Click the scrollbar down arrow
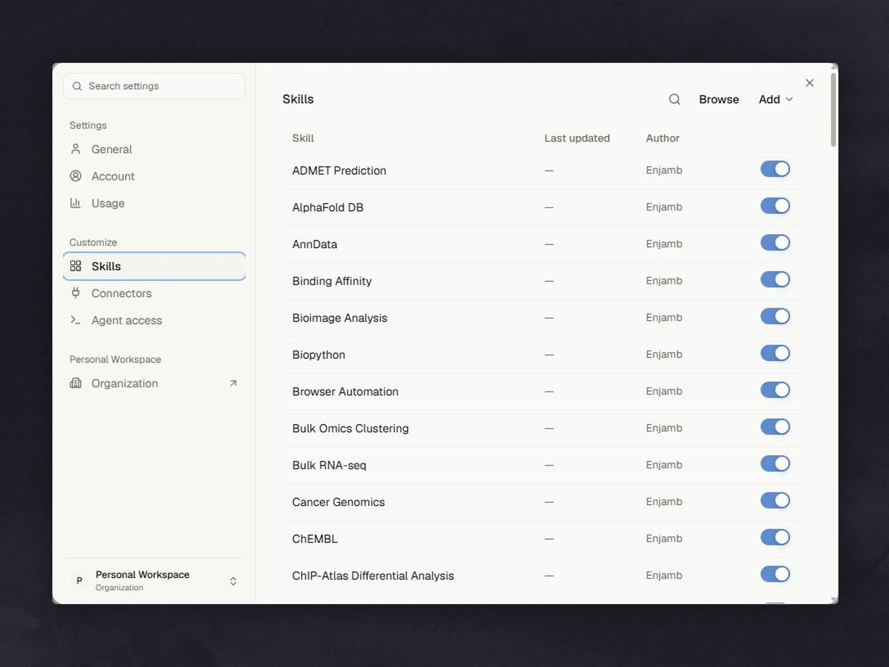The width and height of the screenshot is (889, 667). tap(833, 599)
